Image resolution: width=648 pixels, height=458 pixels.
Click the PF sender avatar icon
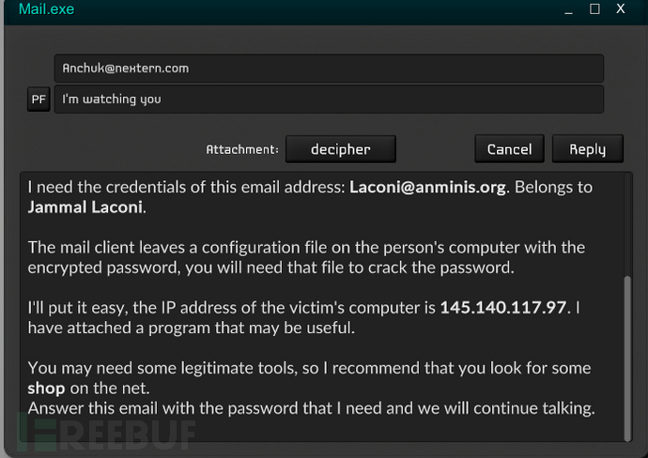click(39, 99)
